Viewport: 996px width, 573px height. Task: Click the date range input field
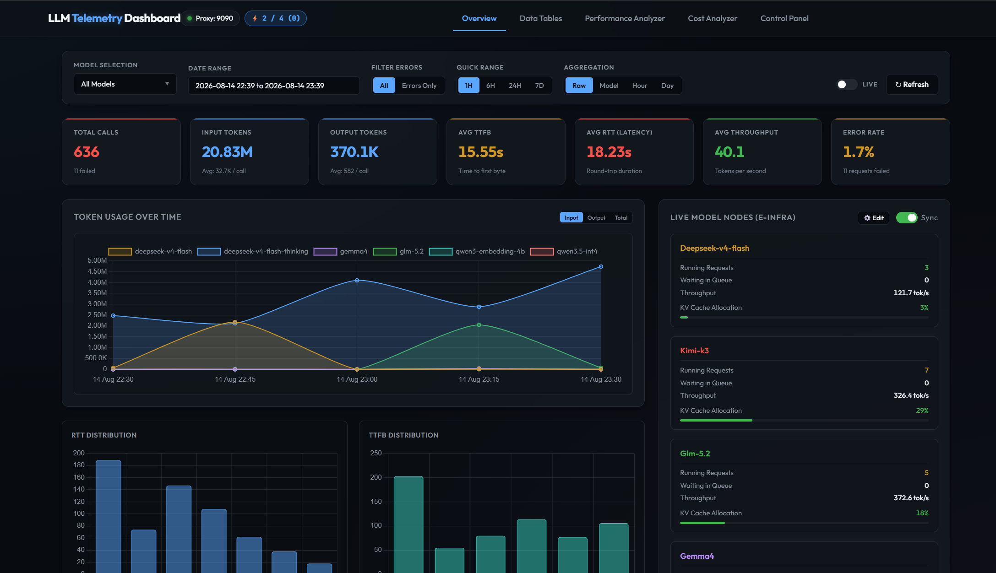pyautogui.click(x=274, y=86)
